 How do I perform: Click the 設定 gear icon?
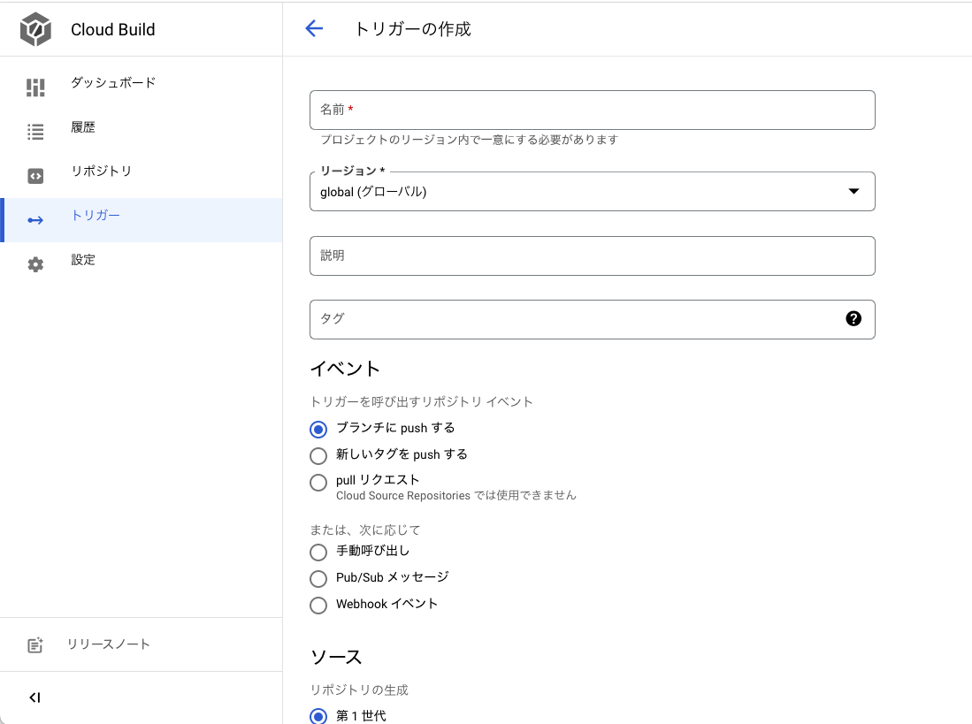click(x=35, y=264)
